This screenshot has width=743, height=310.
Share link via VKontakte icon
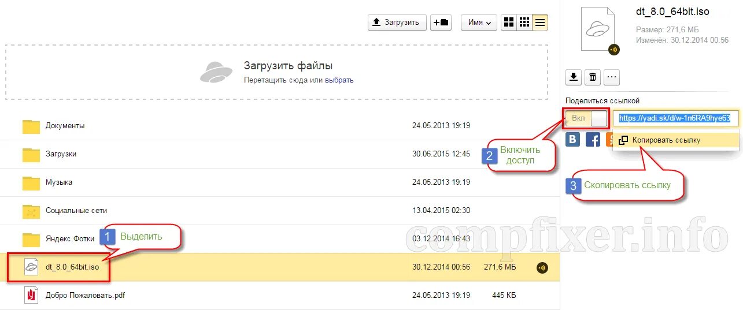point(573,140)
